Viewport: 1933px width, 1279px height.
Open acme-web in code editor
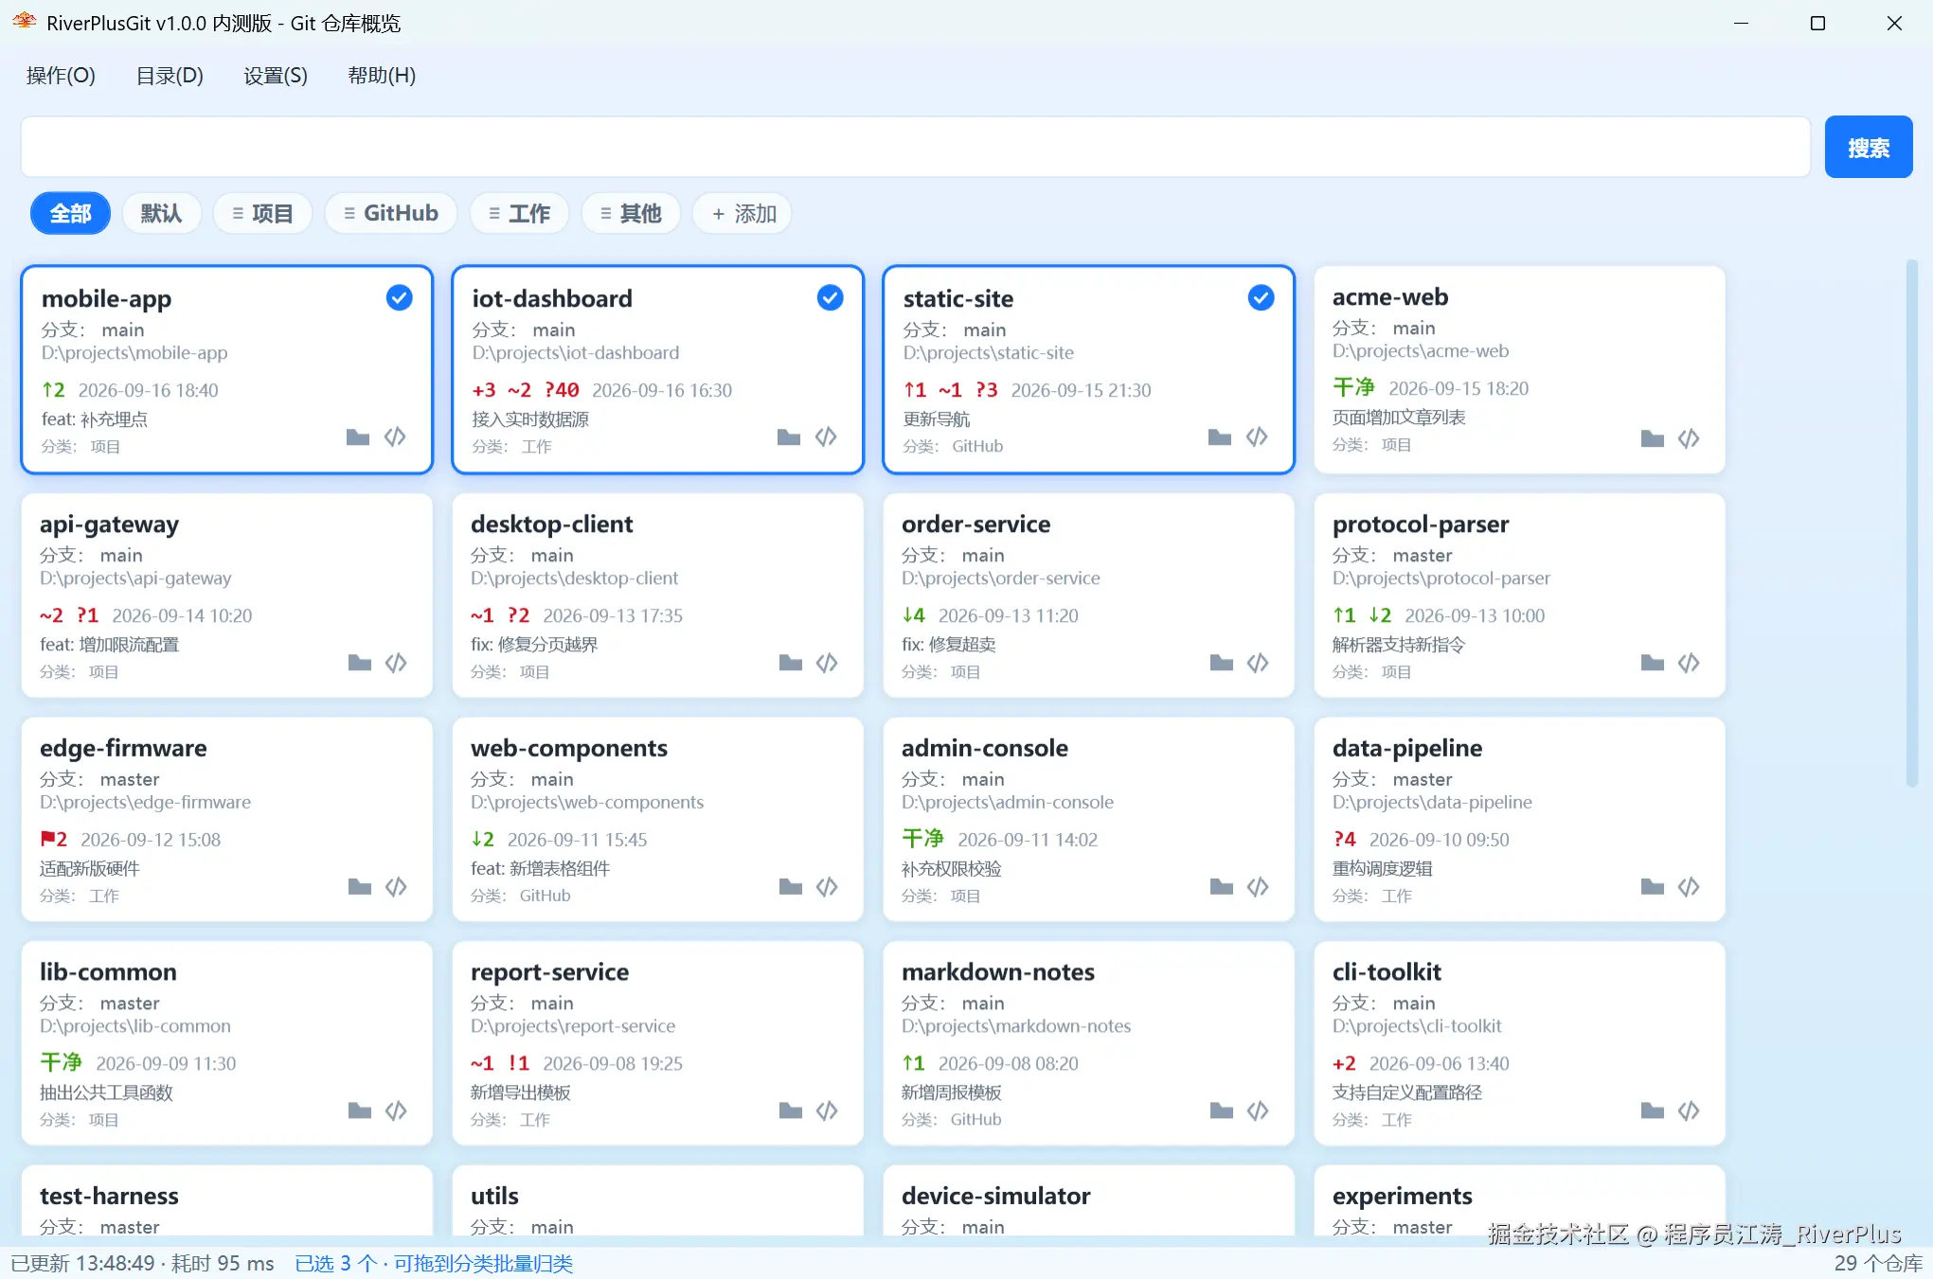1689,438
